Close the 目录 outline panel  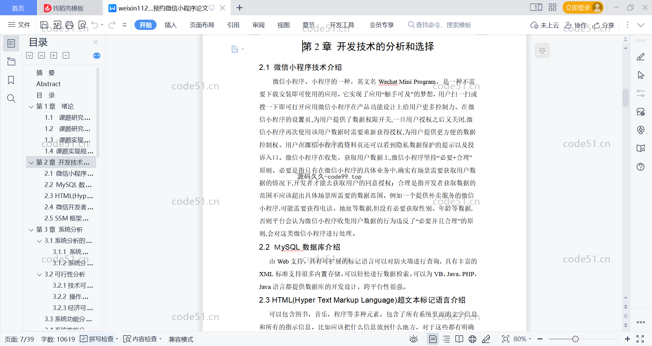(95, 42)
